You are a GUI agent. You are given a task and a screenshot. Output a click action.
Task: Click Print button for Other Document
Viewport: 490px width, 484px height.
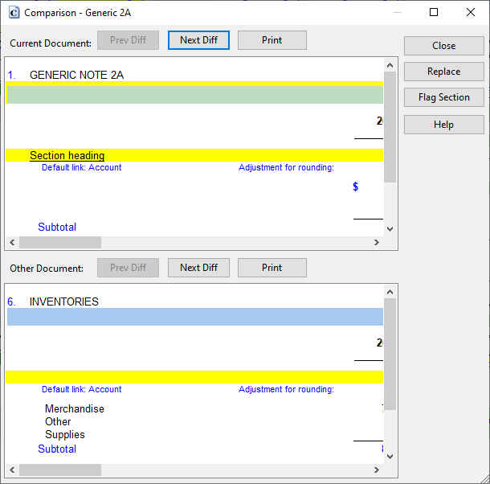pos(272,268)
